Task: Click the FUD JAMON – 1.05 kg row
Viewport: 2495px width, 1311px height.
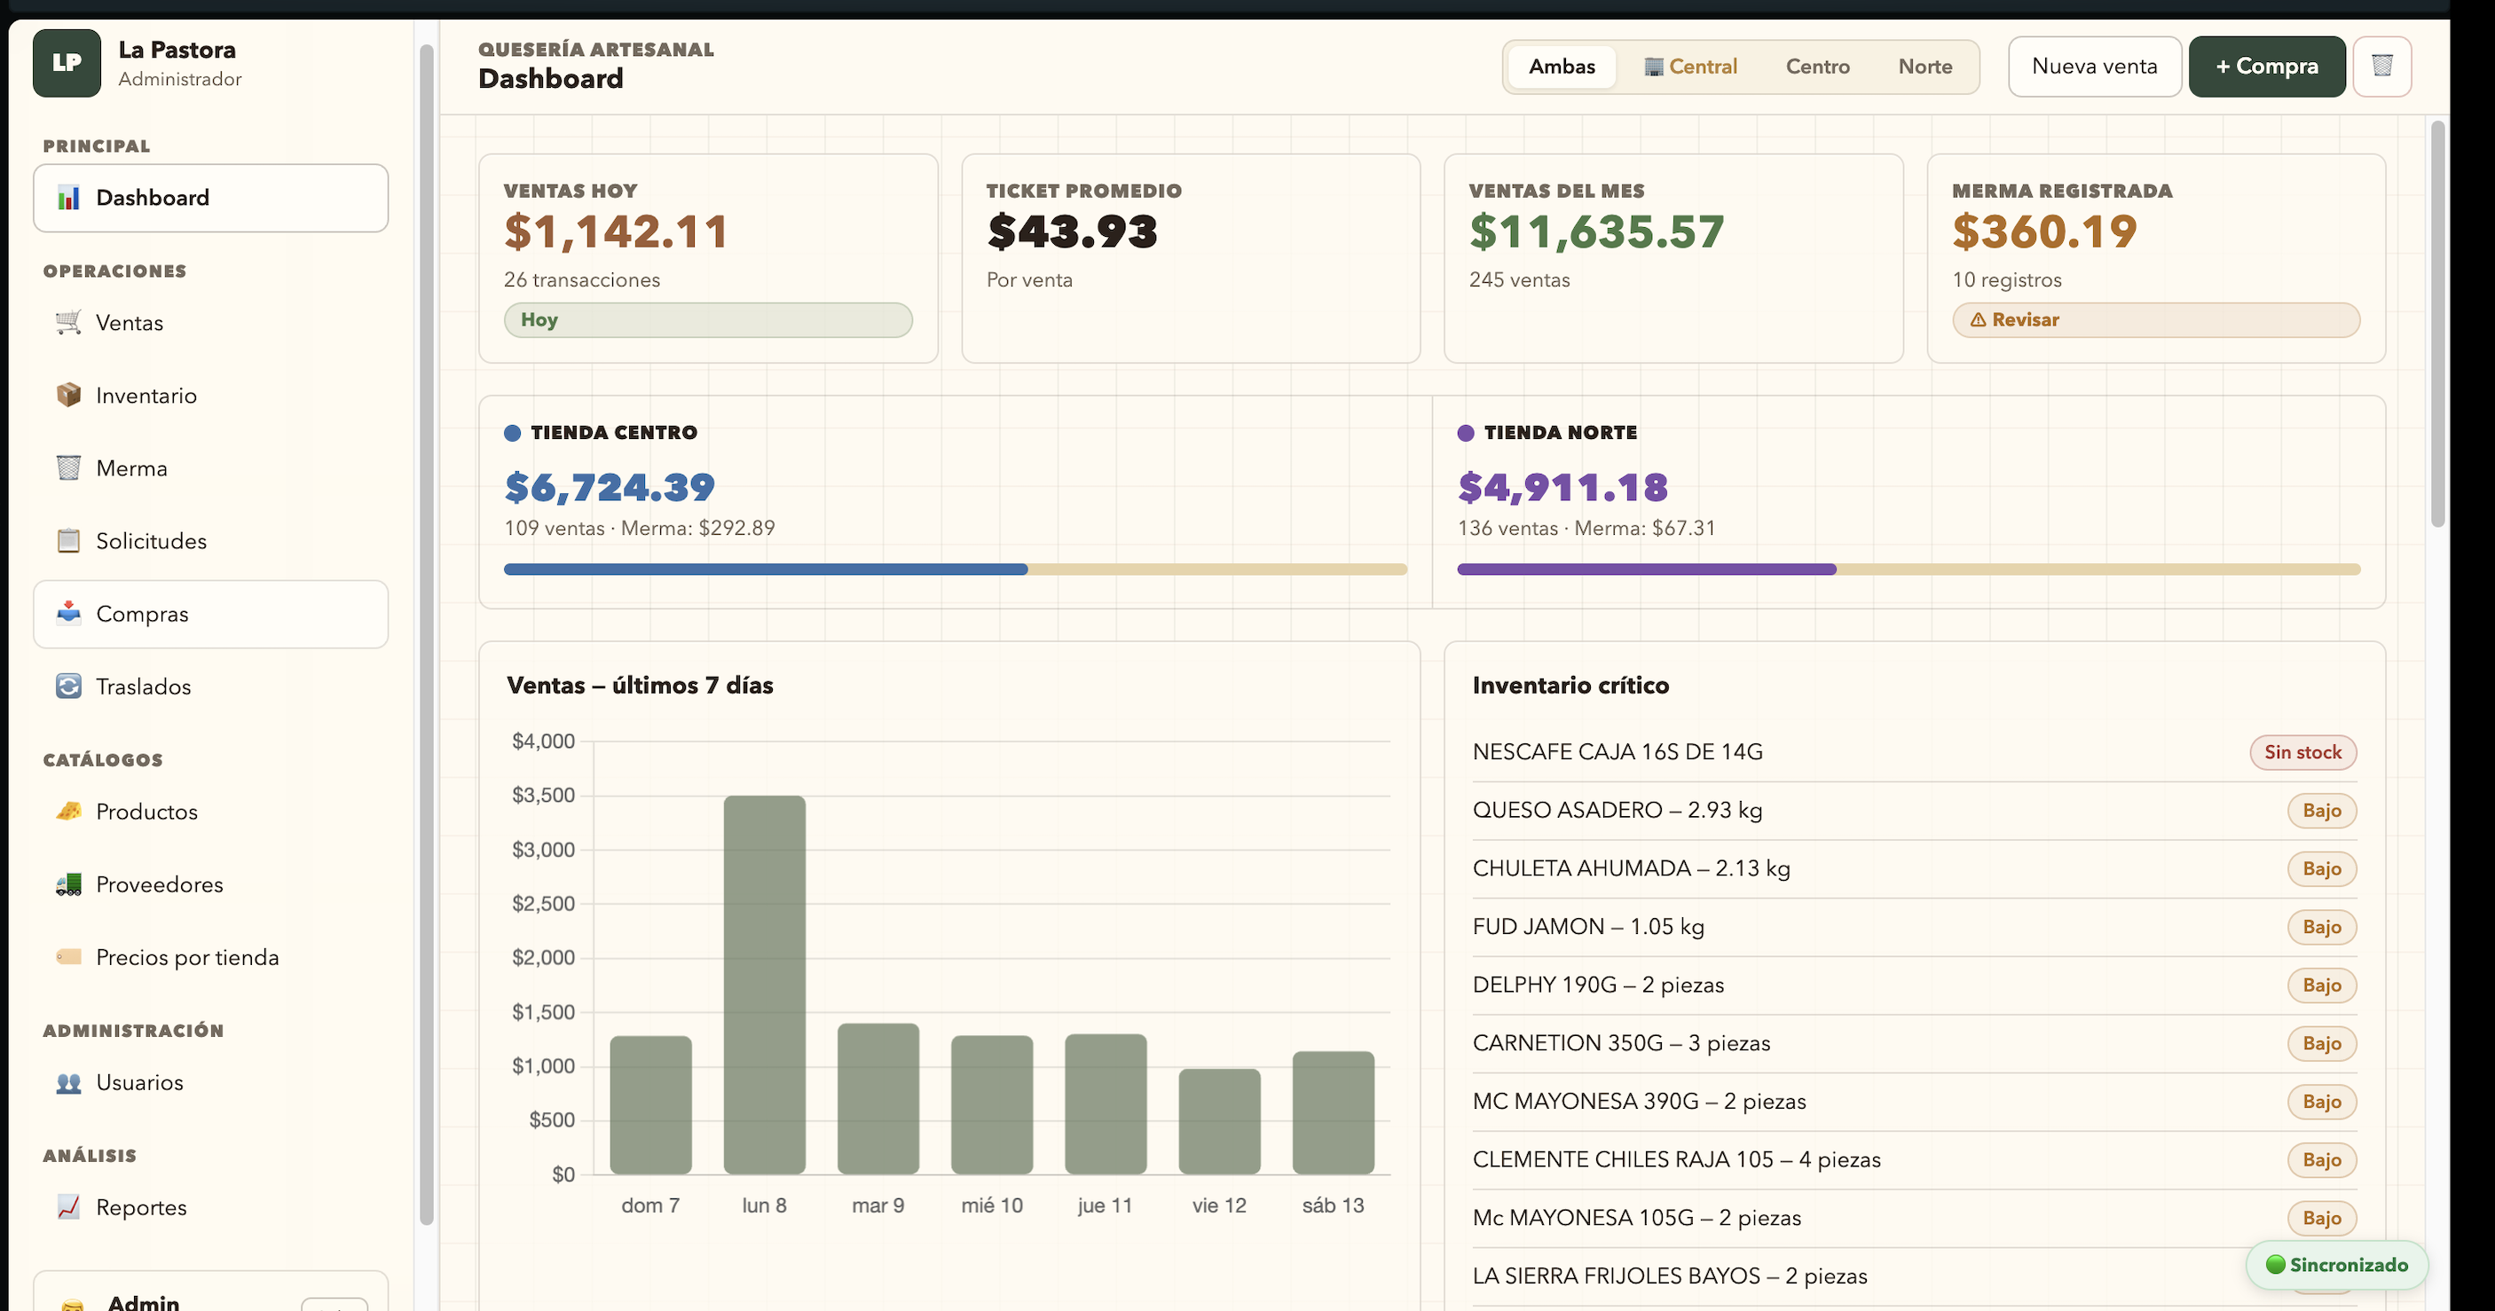Action: click(x=1914, y=927)
